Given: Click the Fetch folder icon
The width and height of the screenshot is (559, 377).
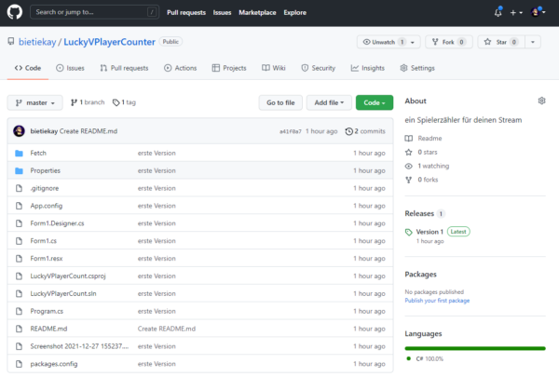Looking at the screenshot, I should 20,154.
